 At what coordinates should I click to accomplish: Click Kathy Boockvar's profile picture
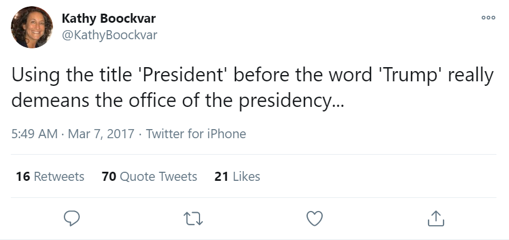[32, 27]
